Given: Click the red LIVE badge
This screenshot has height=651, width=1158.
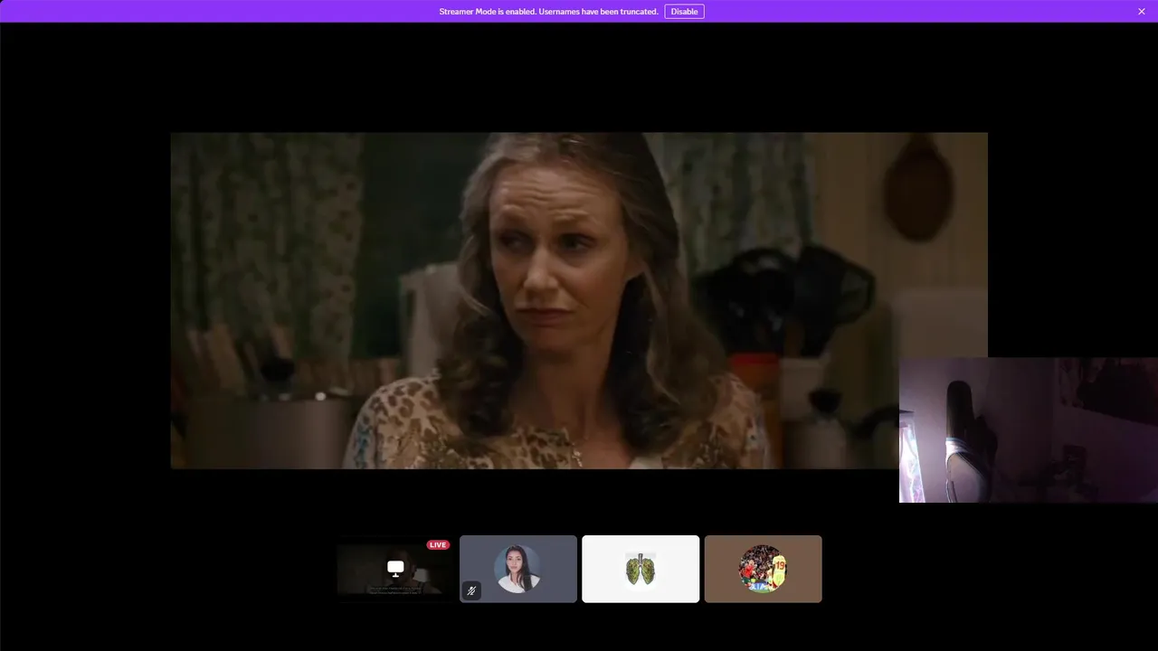Looking at the screenshot, I should 438,545.
